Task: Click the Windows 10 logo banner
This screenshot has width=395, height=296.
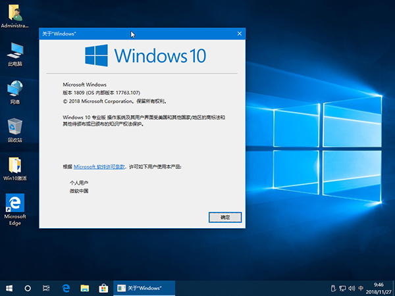Action: click(x=145, y=56)
